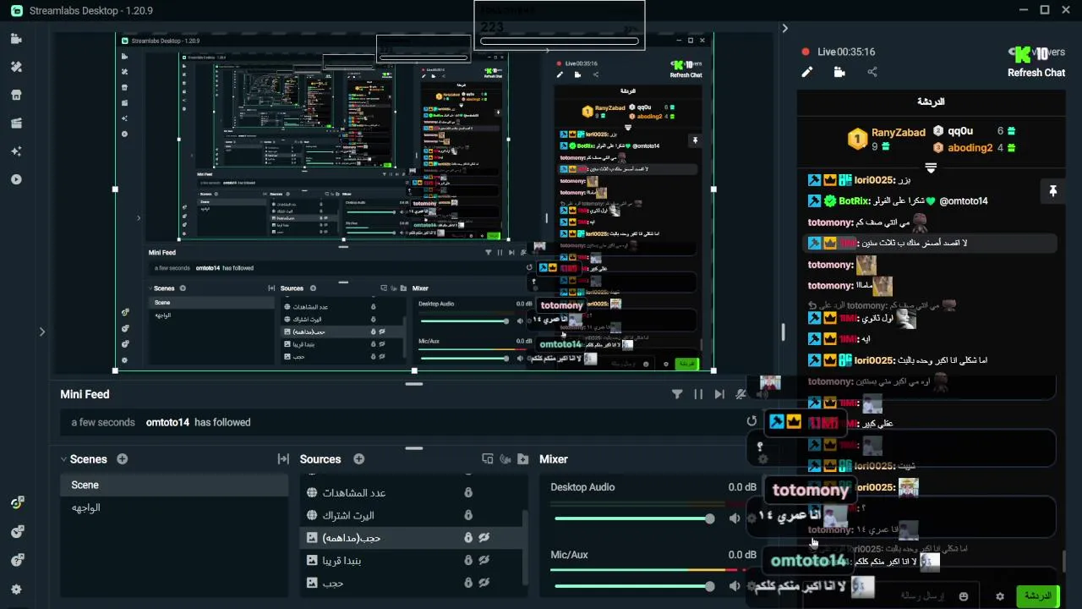This screenshot has height=609, width=1082.
Task: Open the Themes wand icon in sidebar
Action: pos(16,67)
